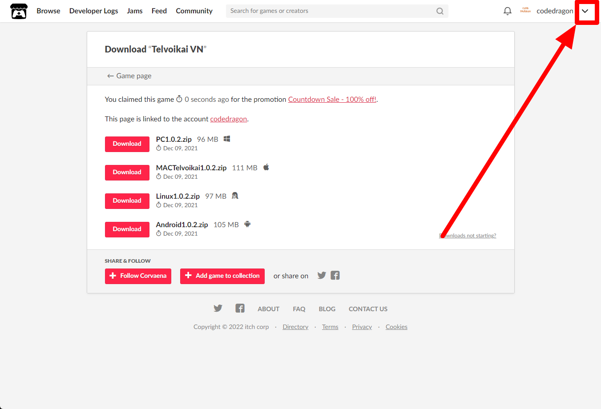
Task: Click the Apple platform icon
Action: coord(266,167)
